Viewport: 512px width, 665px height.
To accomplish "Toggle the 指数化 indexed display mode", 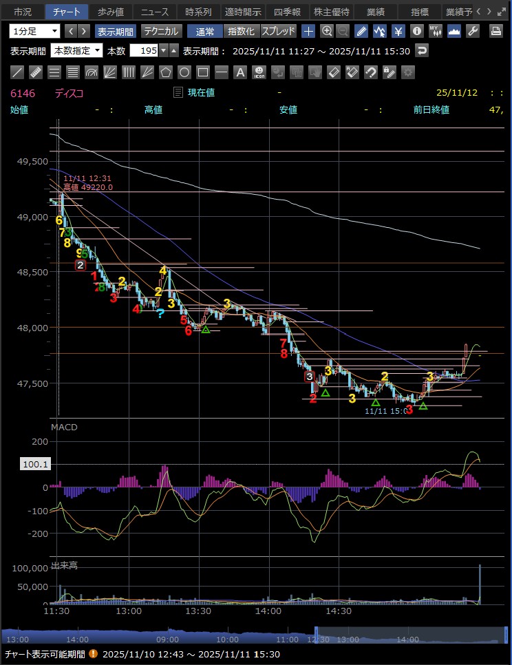I will point(241,31).
